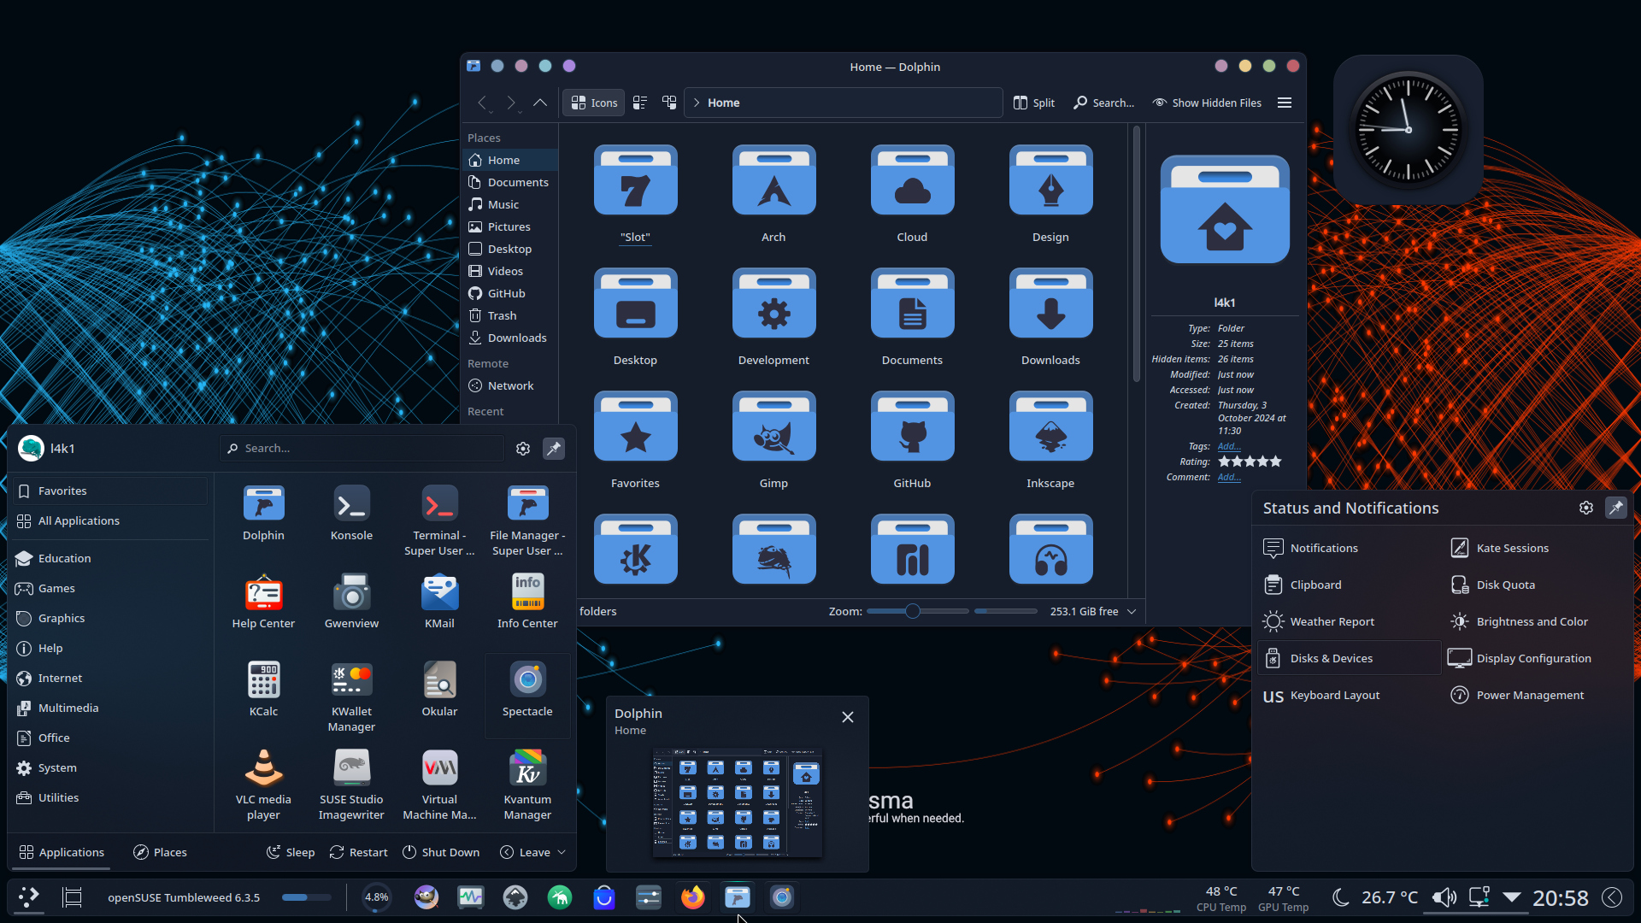Open the back history dropdown arrow
Screen dimensions: 1641x923
click(x=492, y=111)
